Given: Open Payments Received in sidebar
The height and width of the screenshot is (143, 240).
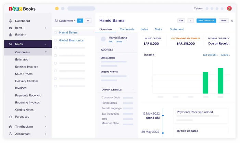Looking at the screenshot, I should pos(28,95).
